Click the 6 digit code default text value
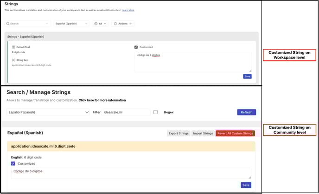The height and width of the screenshot is (194, 319). coord(18,52)
